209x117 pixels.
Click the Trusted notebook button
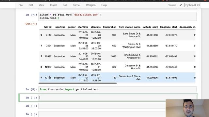(x=172, y=5)
